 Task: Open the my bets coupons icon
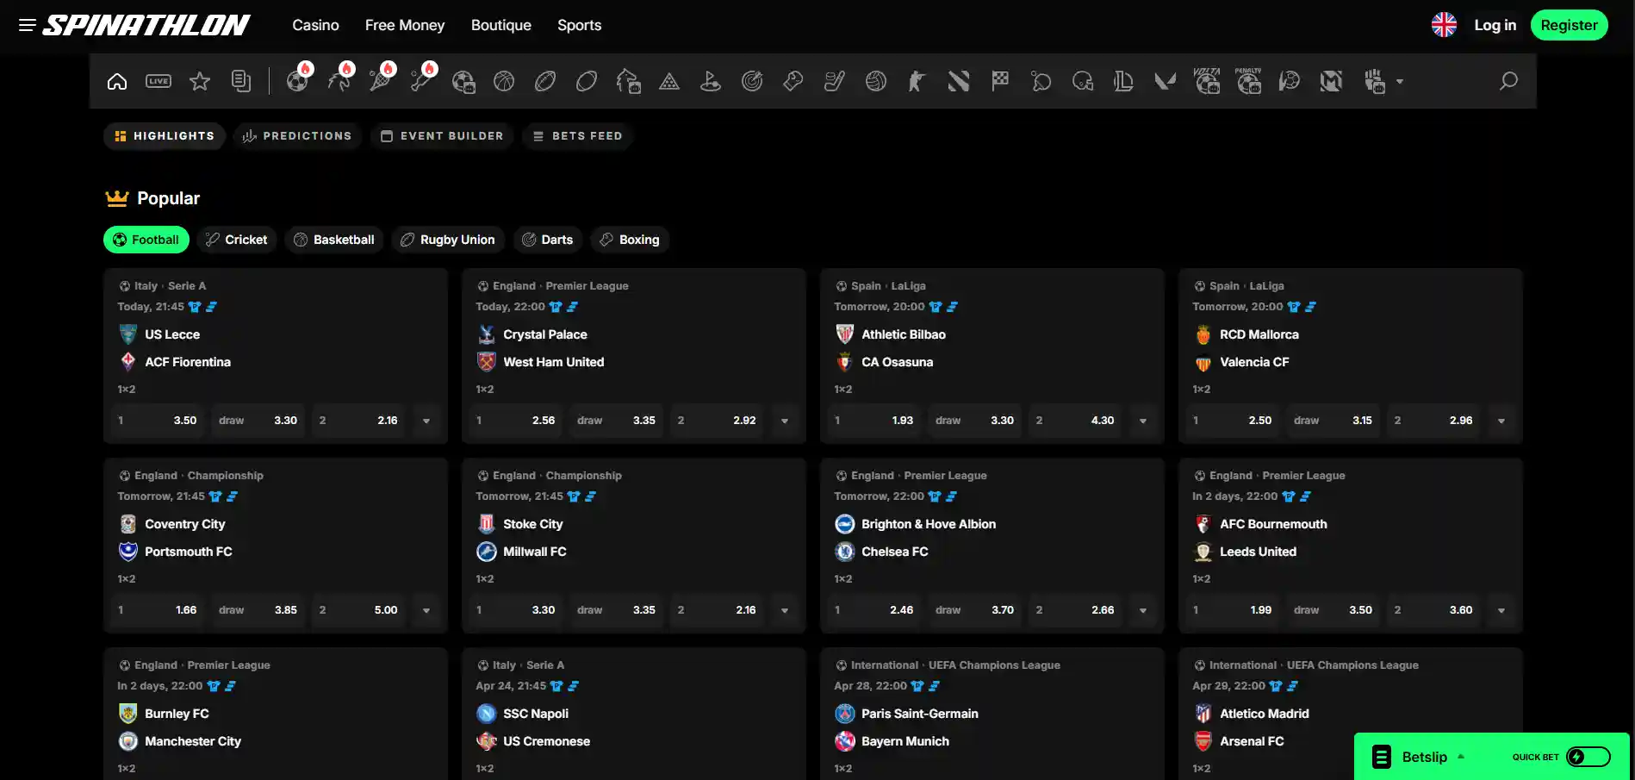241,81
